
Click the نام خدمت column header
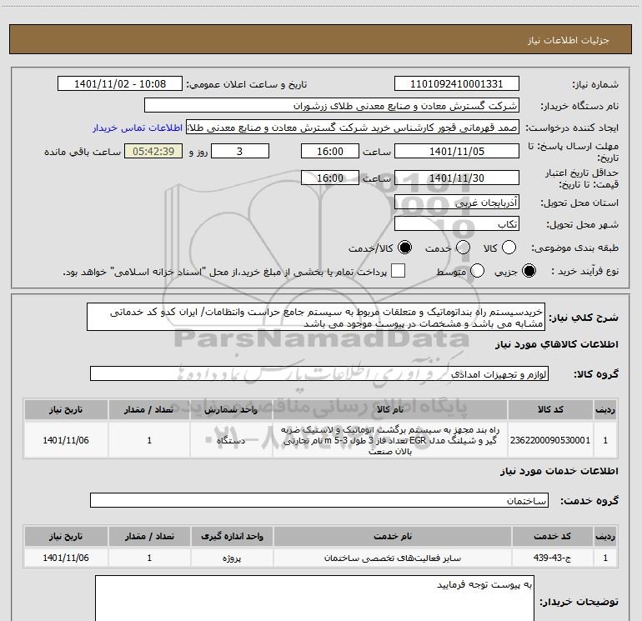coord(392,536)
